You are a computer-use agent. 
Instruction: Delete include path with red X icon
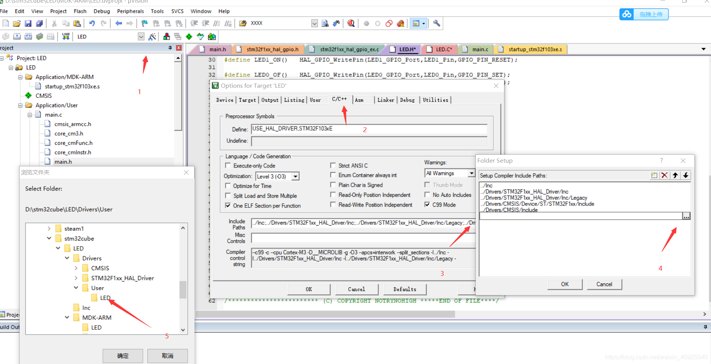coord(665,175)
